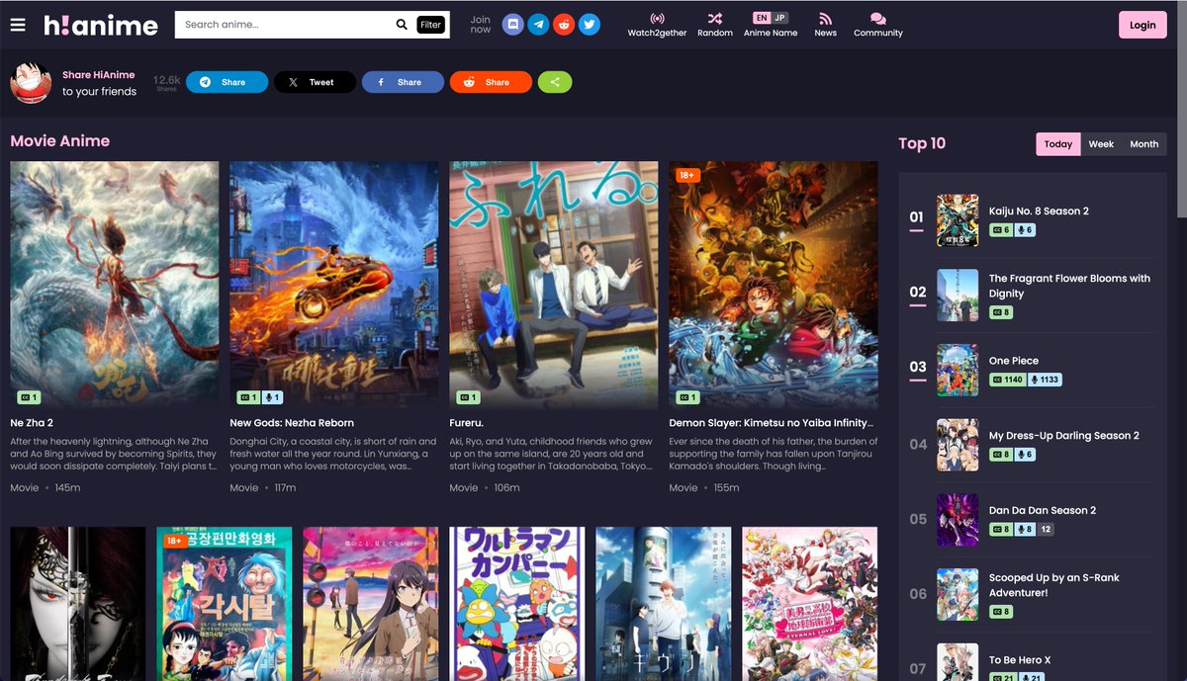
Task: Click the One Piece subtitle count 1140 badge
Action: 1008,380
